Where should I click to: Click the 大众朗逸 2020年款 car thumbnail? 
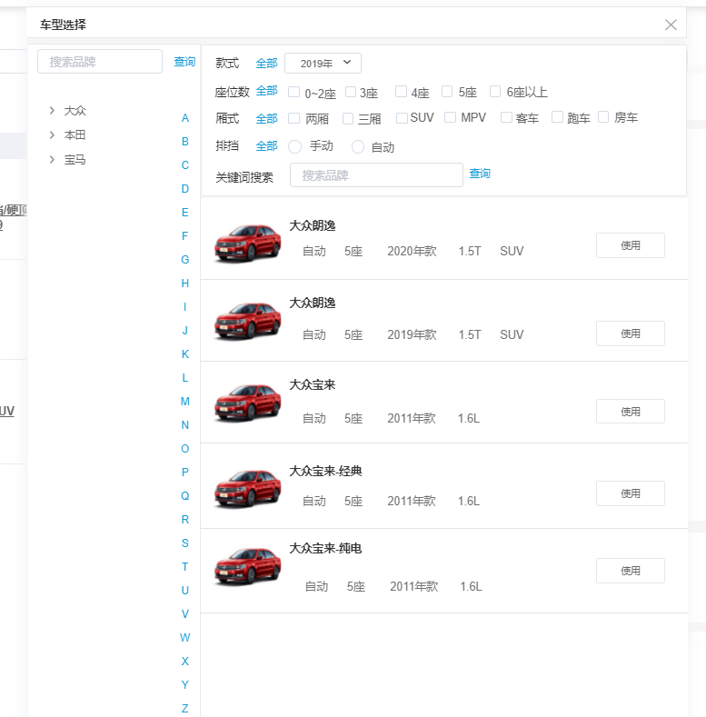tap(247, 243)
